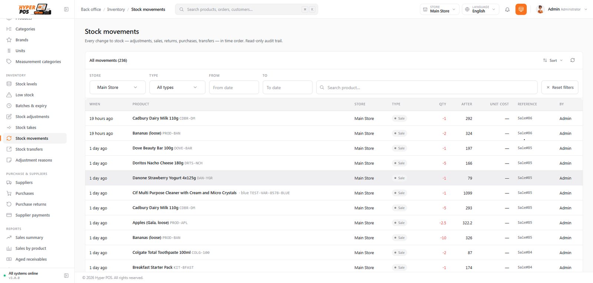Click the From date field
Image resolution: width=593 pixels, height=283 pixels.
[234, 87]
